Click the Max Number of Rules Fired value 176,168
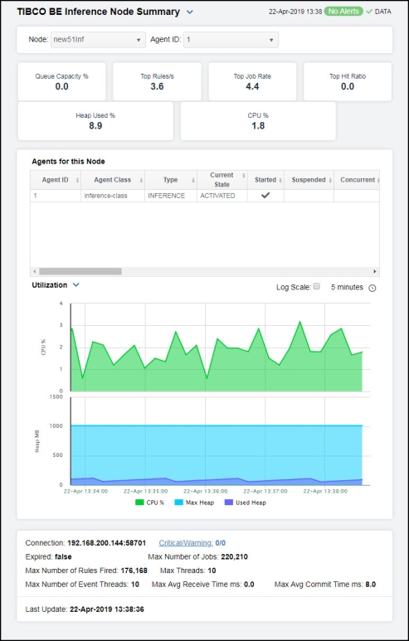Screen dimensions: 409x641 134,571
